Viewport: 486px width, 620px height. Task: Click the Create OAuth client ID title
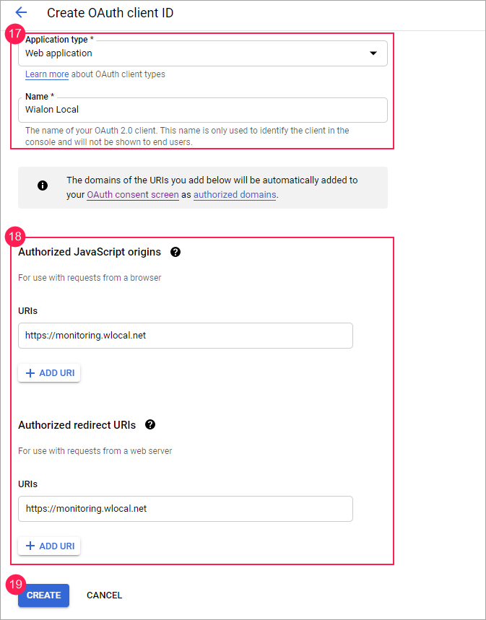[110, 13]
